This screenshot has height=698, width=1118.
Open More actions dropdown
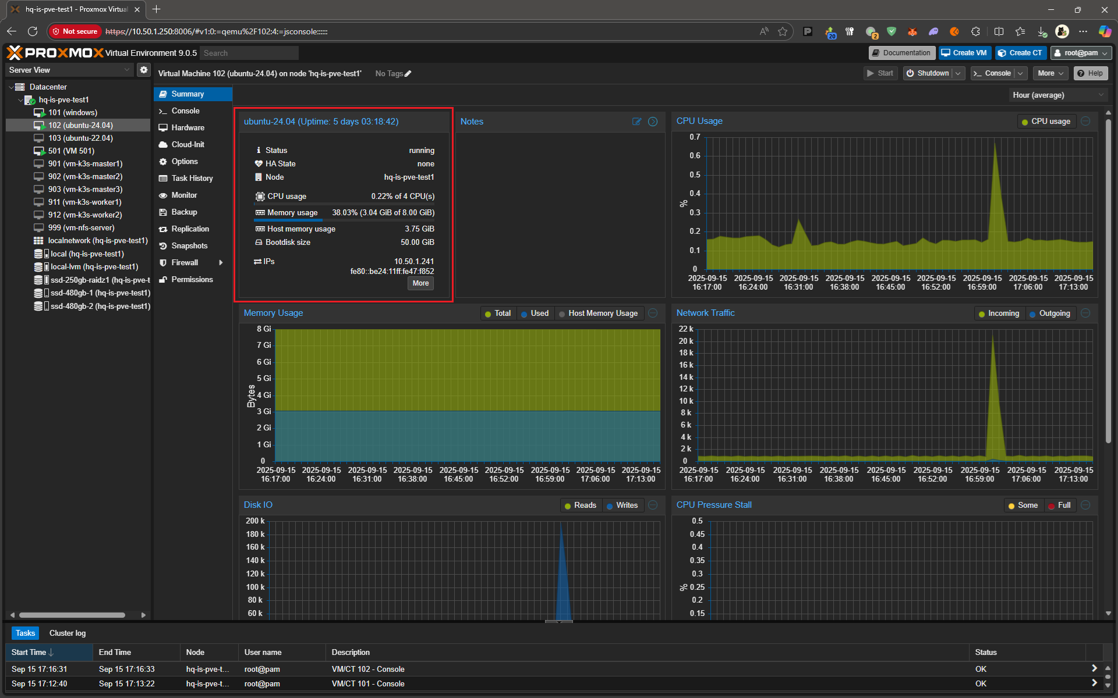click(x=1050, y=73)
